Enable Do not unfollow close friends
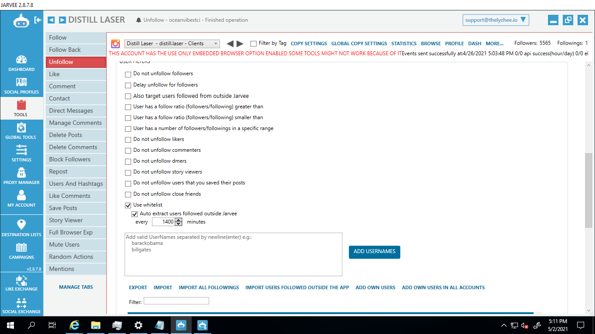 click(x=128, y=194)
